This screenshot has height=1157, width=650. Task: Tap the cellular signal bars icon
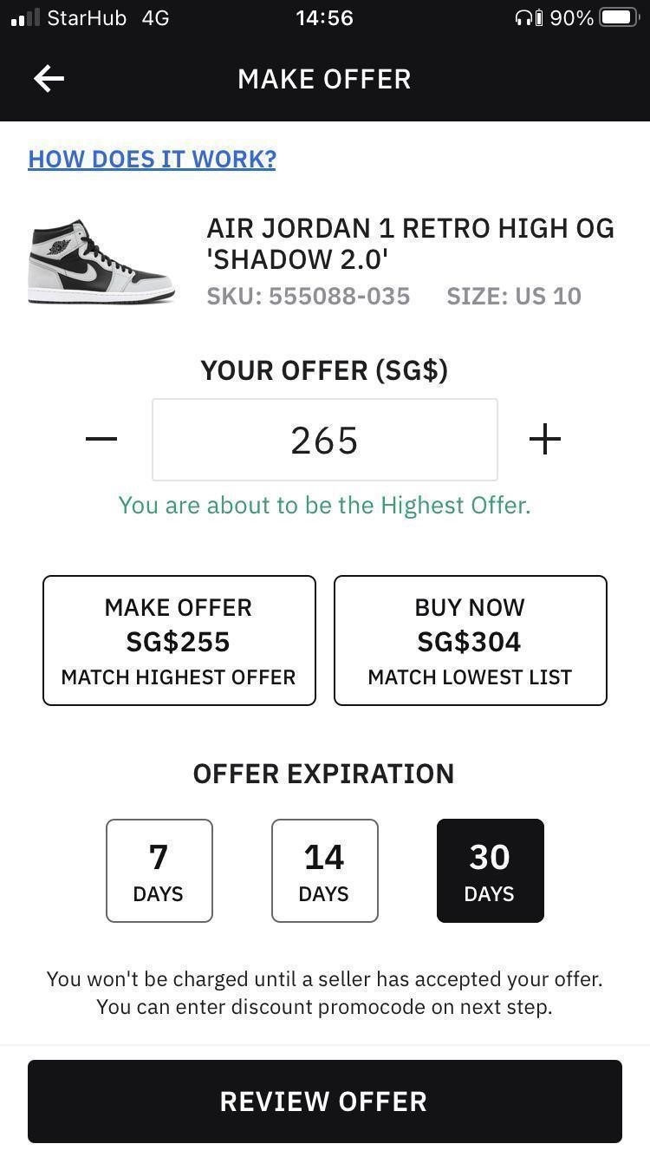click(25, 18)
